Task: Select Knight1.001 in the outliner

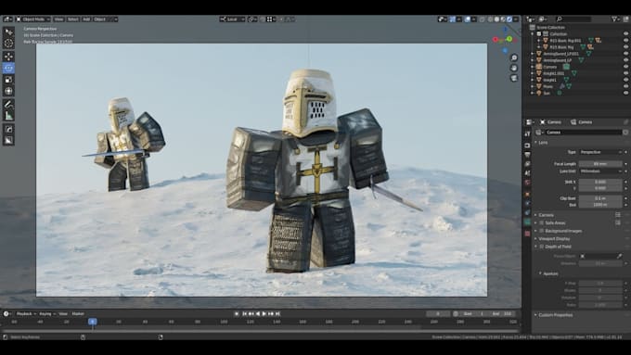Action: click(x=554, y=73)
